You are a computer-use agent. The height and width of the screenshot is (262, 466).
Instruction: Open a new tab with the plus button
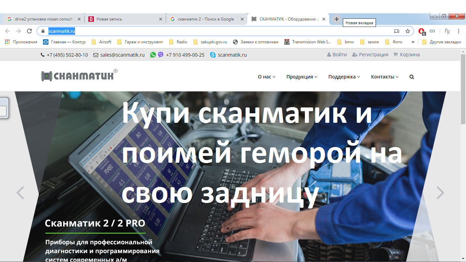(336, 19)
